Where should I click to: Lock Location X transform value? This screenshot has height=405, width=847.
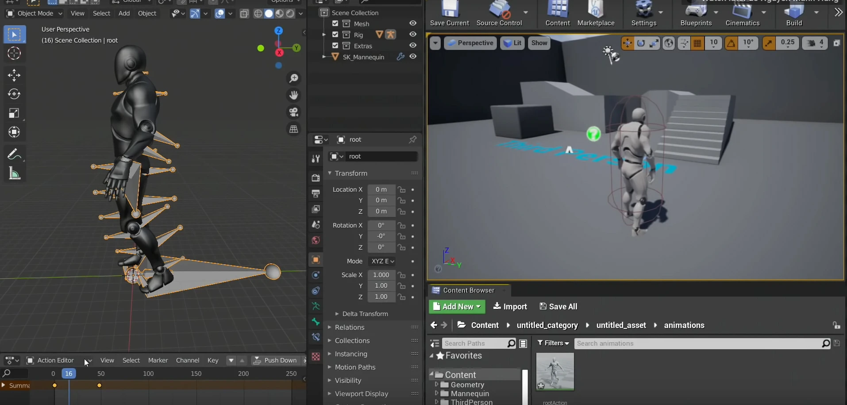pos(401,189)
